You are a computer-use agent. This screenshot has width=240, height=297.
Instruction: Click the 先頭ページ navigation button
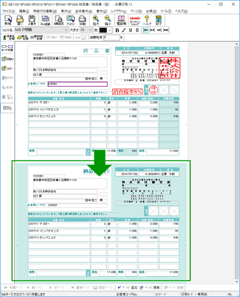pos(13,287)
